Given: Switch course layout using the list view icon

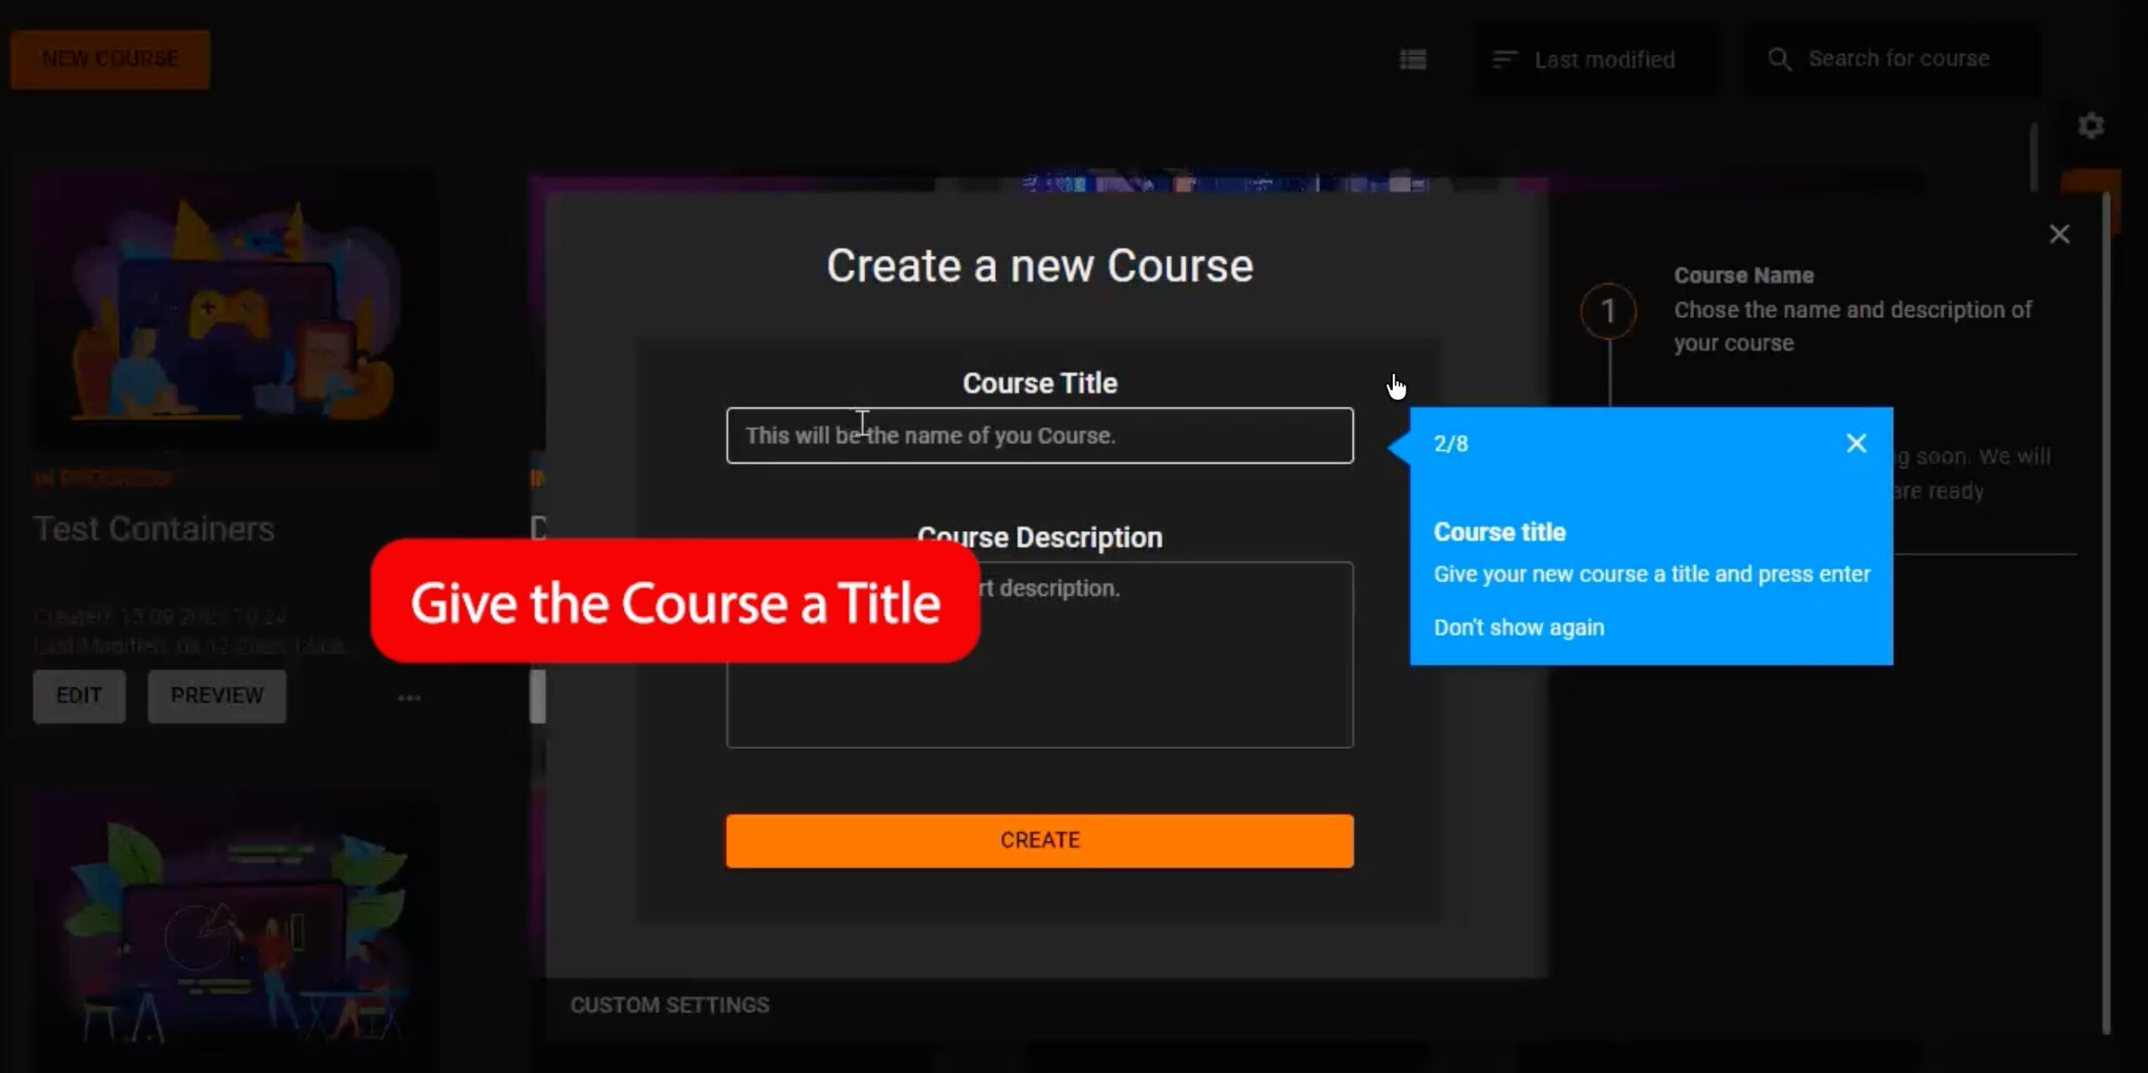Looking at the screenshot, I should 1413,58.
